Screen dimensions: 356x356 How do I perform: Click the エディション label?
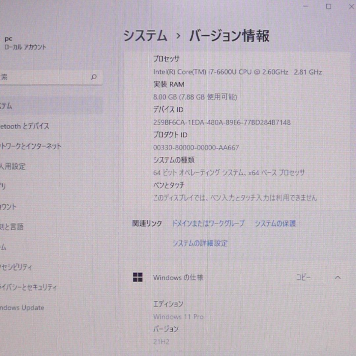point(168,304)
